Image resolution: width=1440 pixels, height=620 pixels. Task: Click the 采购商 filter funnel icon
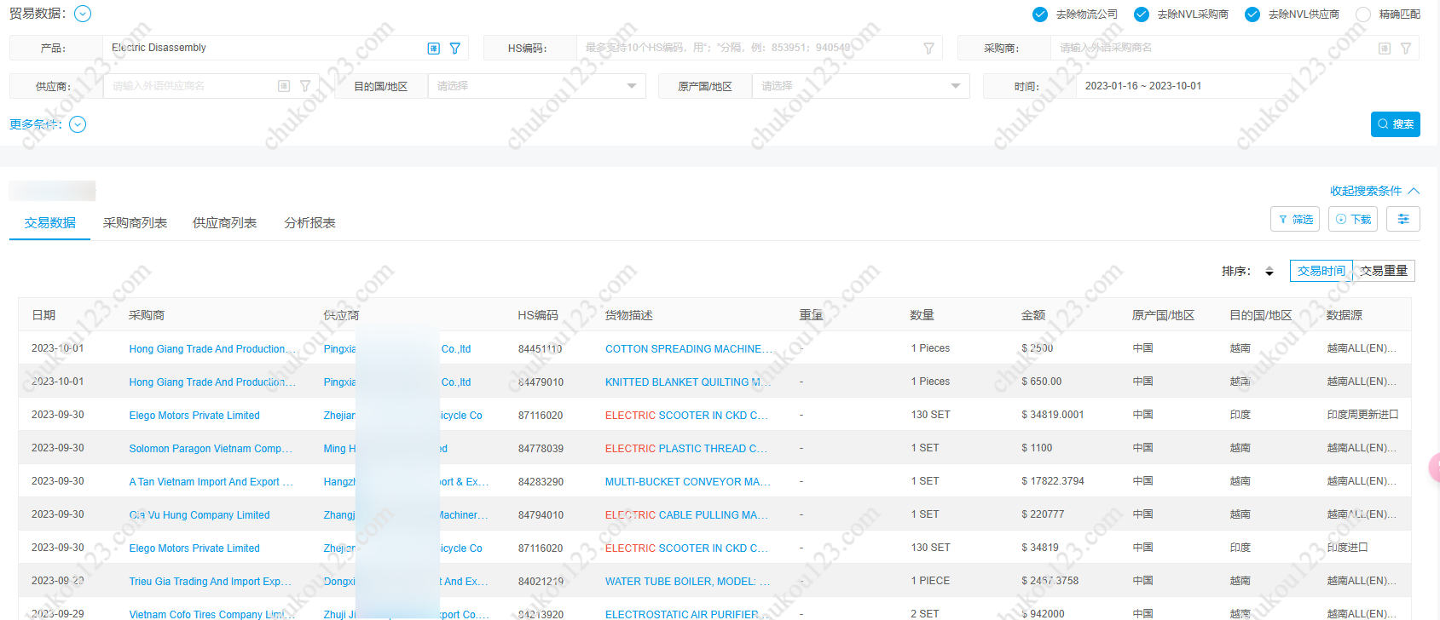(1406, 49)
